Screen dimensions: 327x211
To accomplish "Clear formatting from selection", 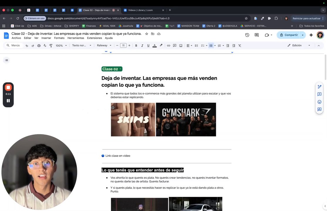I will pyautogui.click(x=240, y=46).
